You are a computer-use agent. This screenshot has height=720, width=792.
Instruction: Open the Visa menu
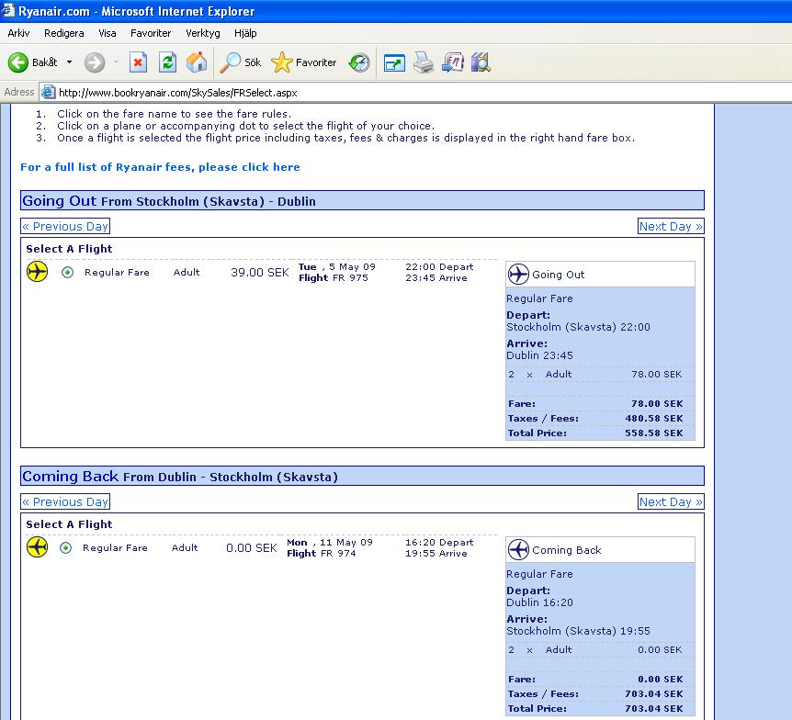click(107, 33)
